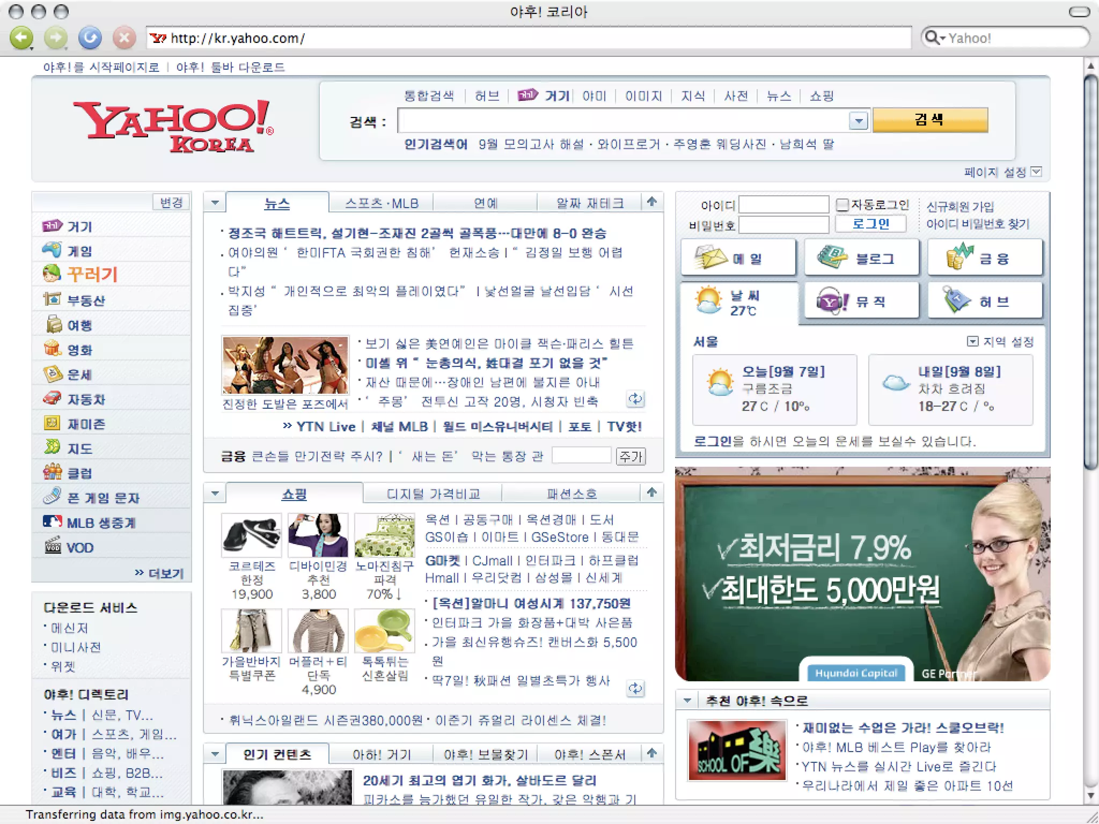Enable the 자동로그인 auto-login checkbox
Screen dimensions: 1099x824
click(x=842, y=204)
